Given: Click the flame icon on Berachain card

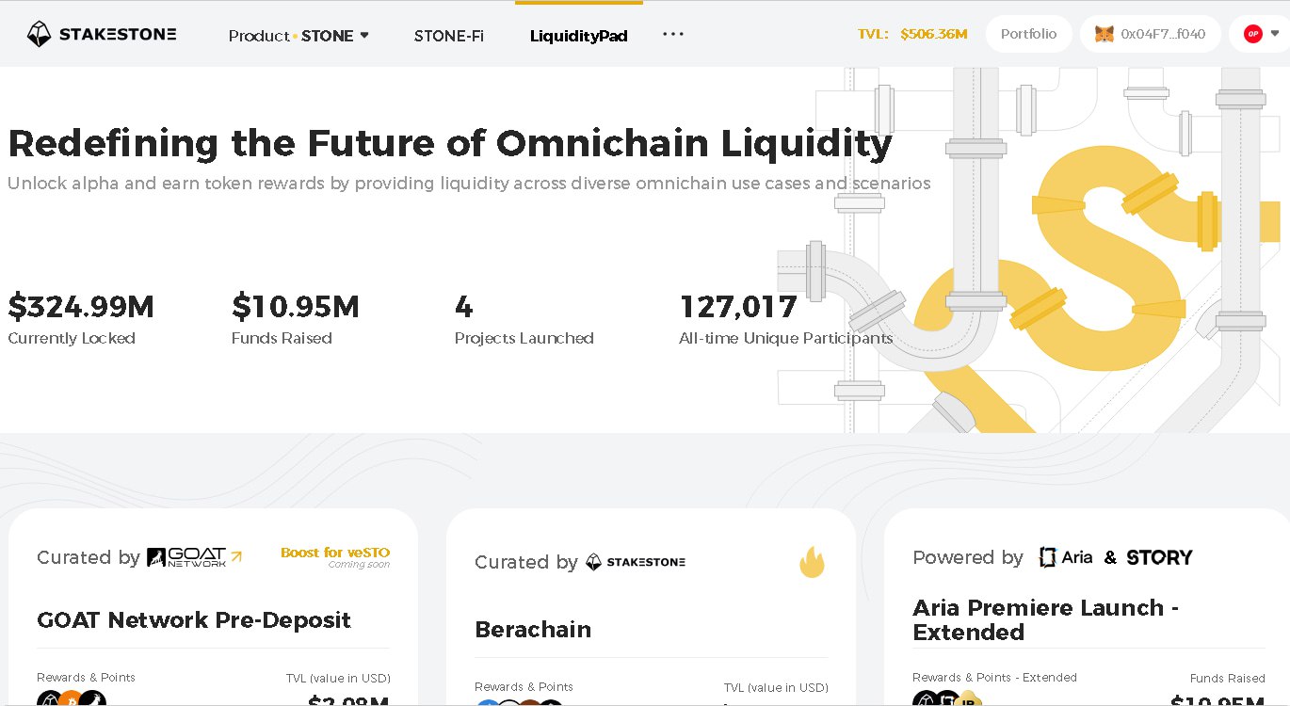Looking at the screenshot, I should (x=812, y=562).
